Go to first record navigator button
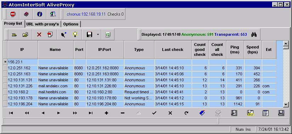 (x=11, y=113)
